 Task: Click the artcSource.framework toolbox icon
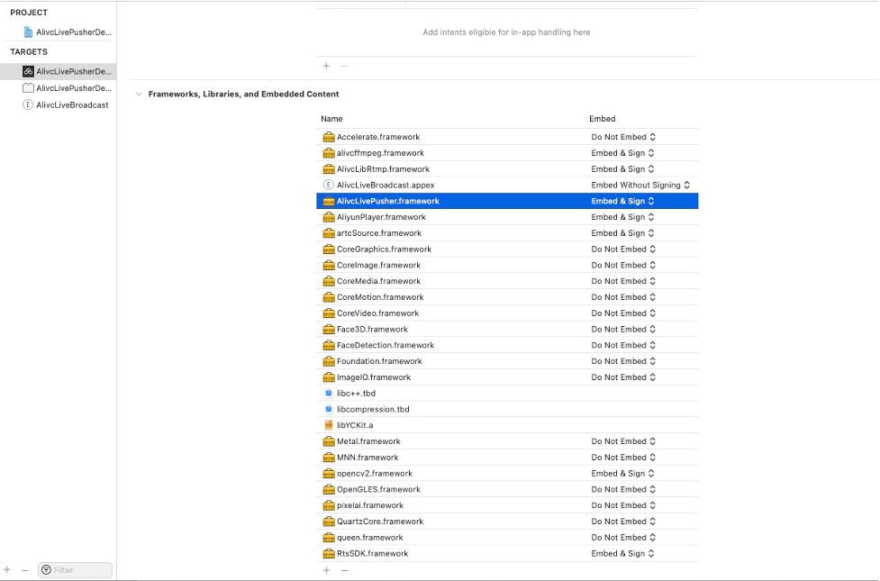click(329, 233)
